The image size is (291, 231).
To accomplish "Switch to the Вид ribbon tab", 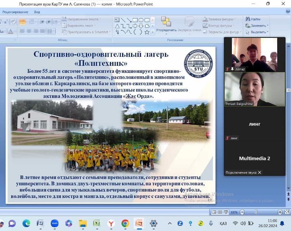I will coord(37,12).
